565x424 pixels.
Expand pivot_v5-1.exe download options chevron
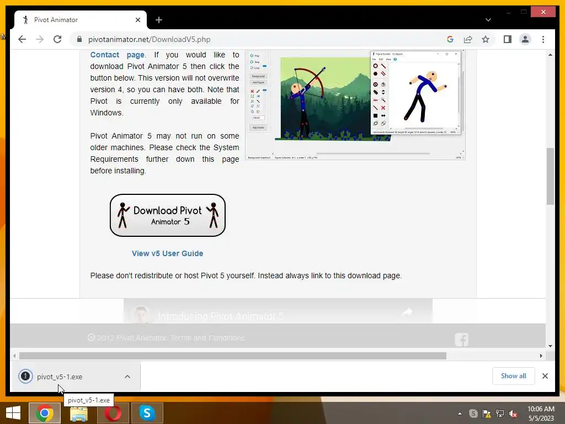127,377
